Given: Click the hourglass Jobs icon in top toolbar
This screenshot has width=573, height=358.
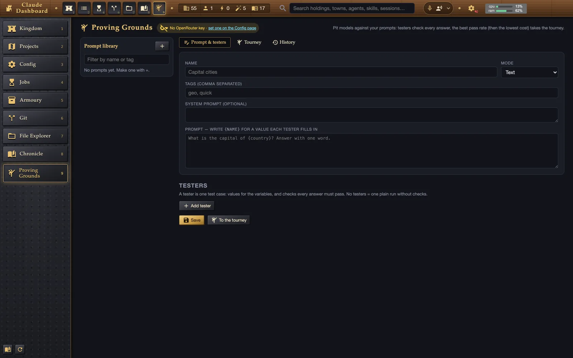Looking at the screenshot, I should click(x=99, y=8).
